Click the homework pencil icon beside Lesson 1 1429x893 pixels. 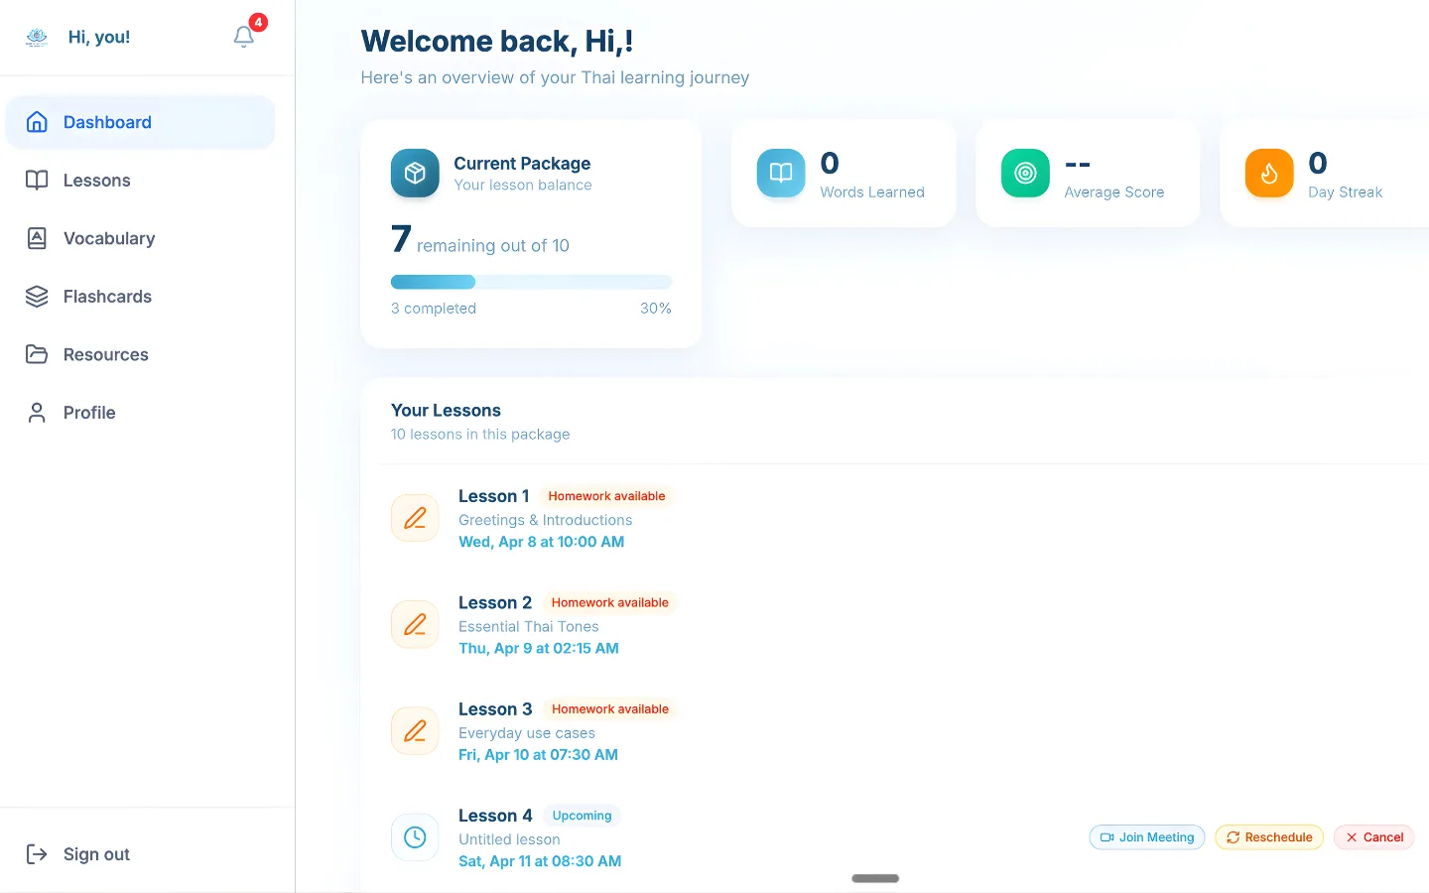pos(415,517)
